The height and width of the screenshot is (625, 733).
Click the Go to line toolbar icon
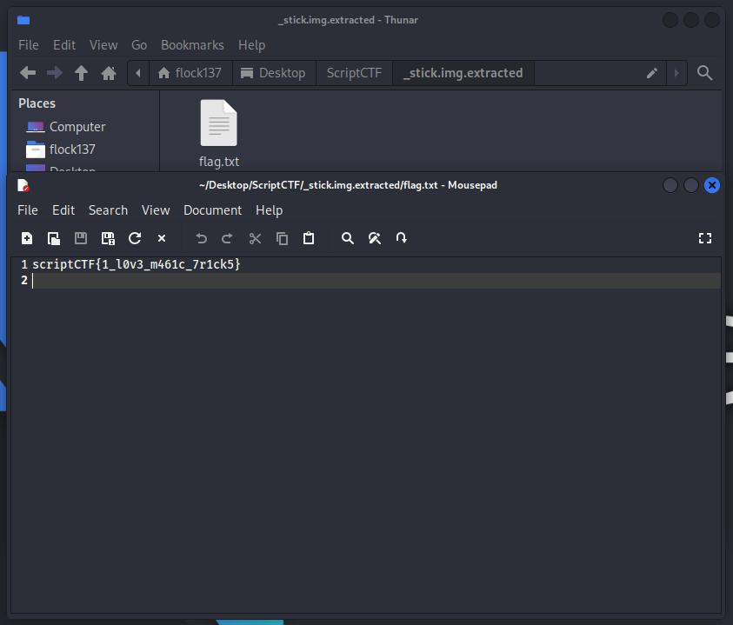(402, 238)
